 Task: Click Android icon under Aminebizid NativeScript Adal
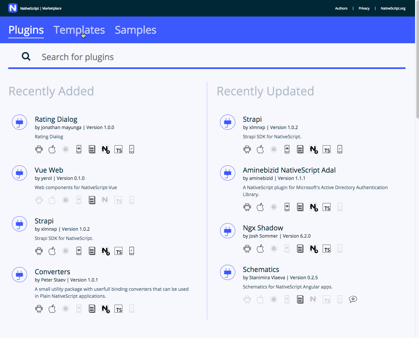(x=247, y=207)
